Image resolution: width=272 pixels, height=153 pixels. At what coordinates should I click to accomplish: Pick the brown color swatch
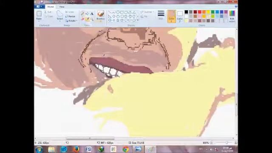tap(195, 16)
